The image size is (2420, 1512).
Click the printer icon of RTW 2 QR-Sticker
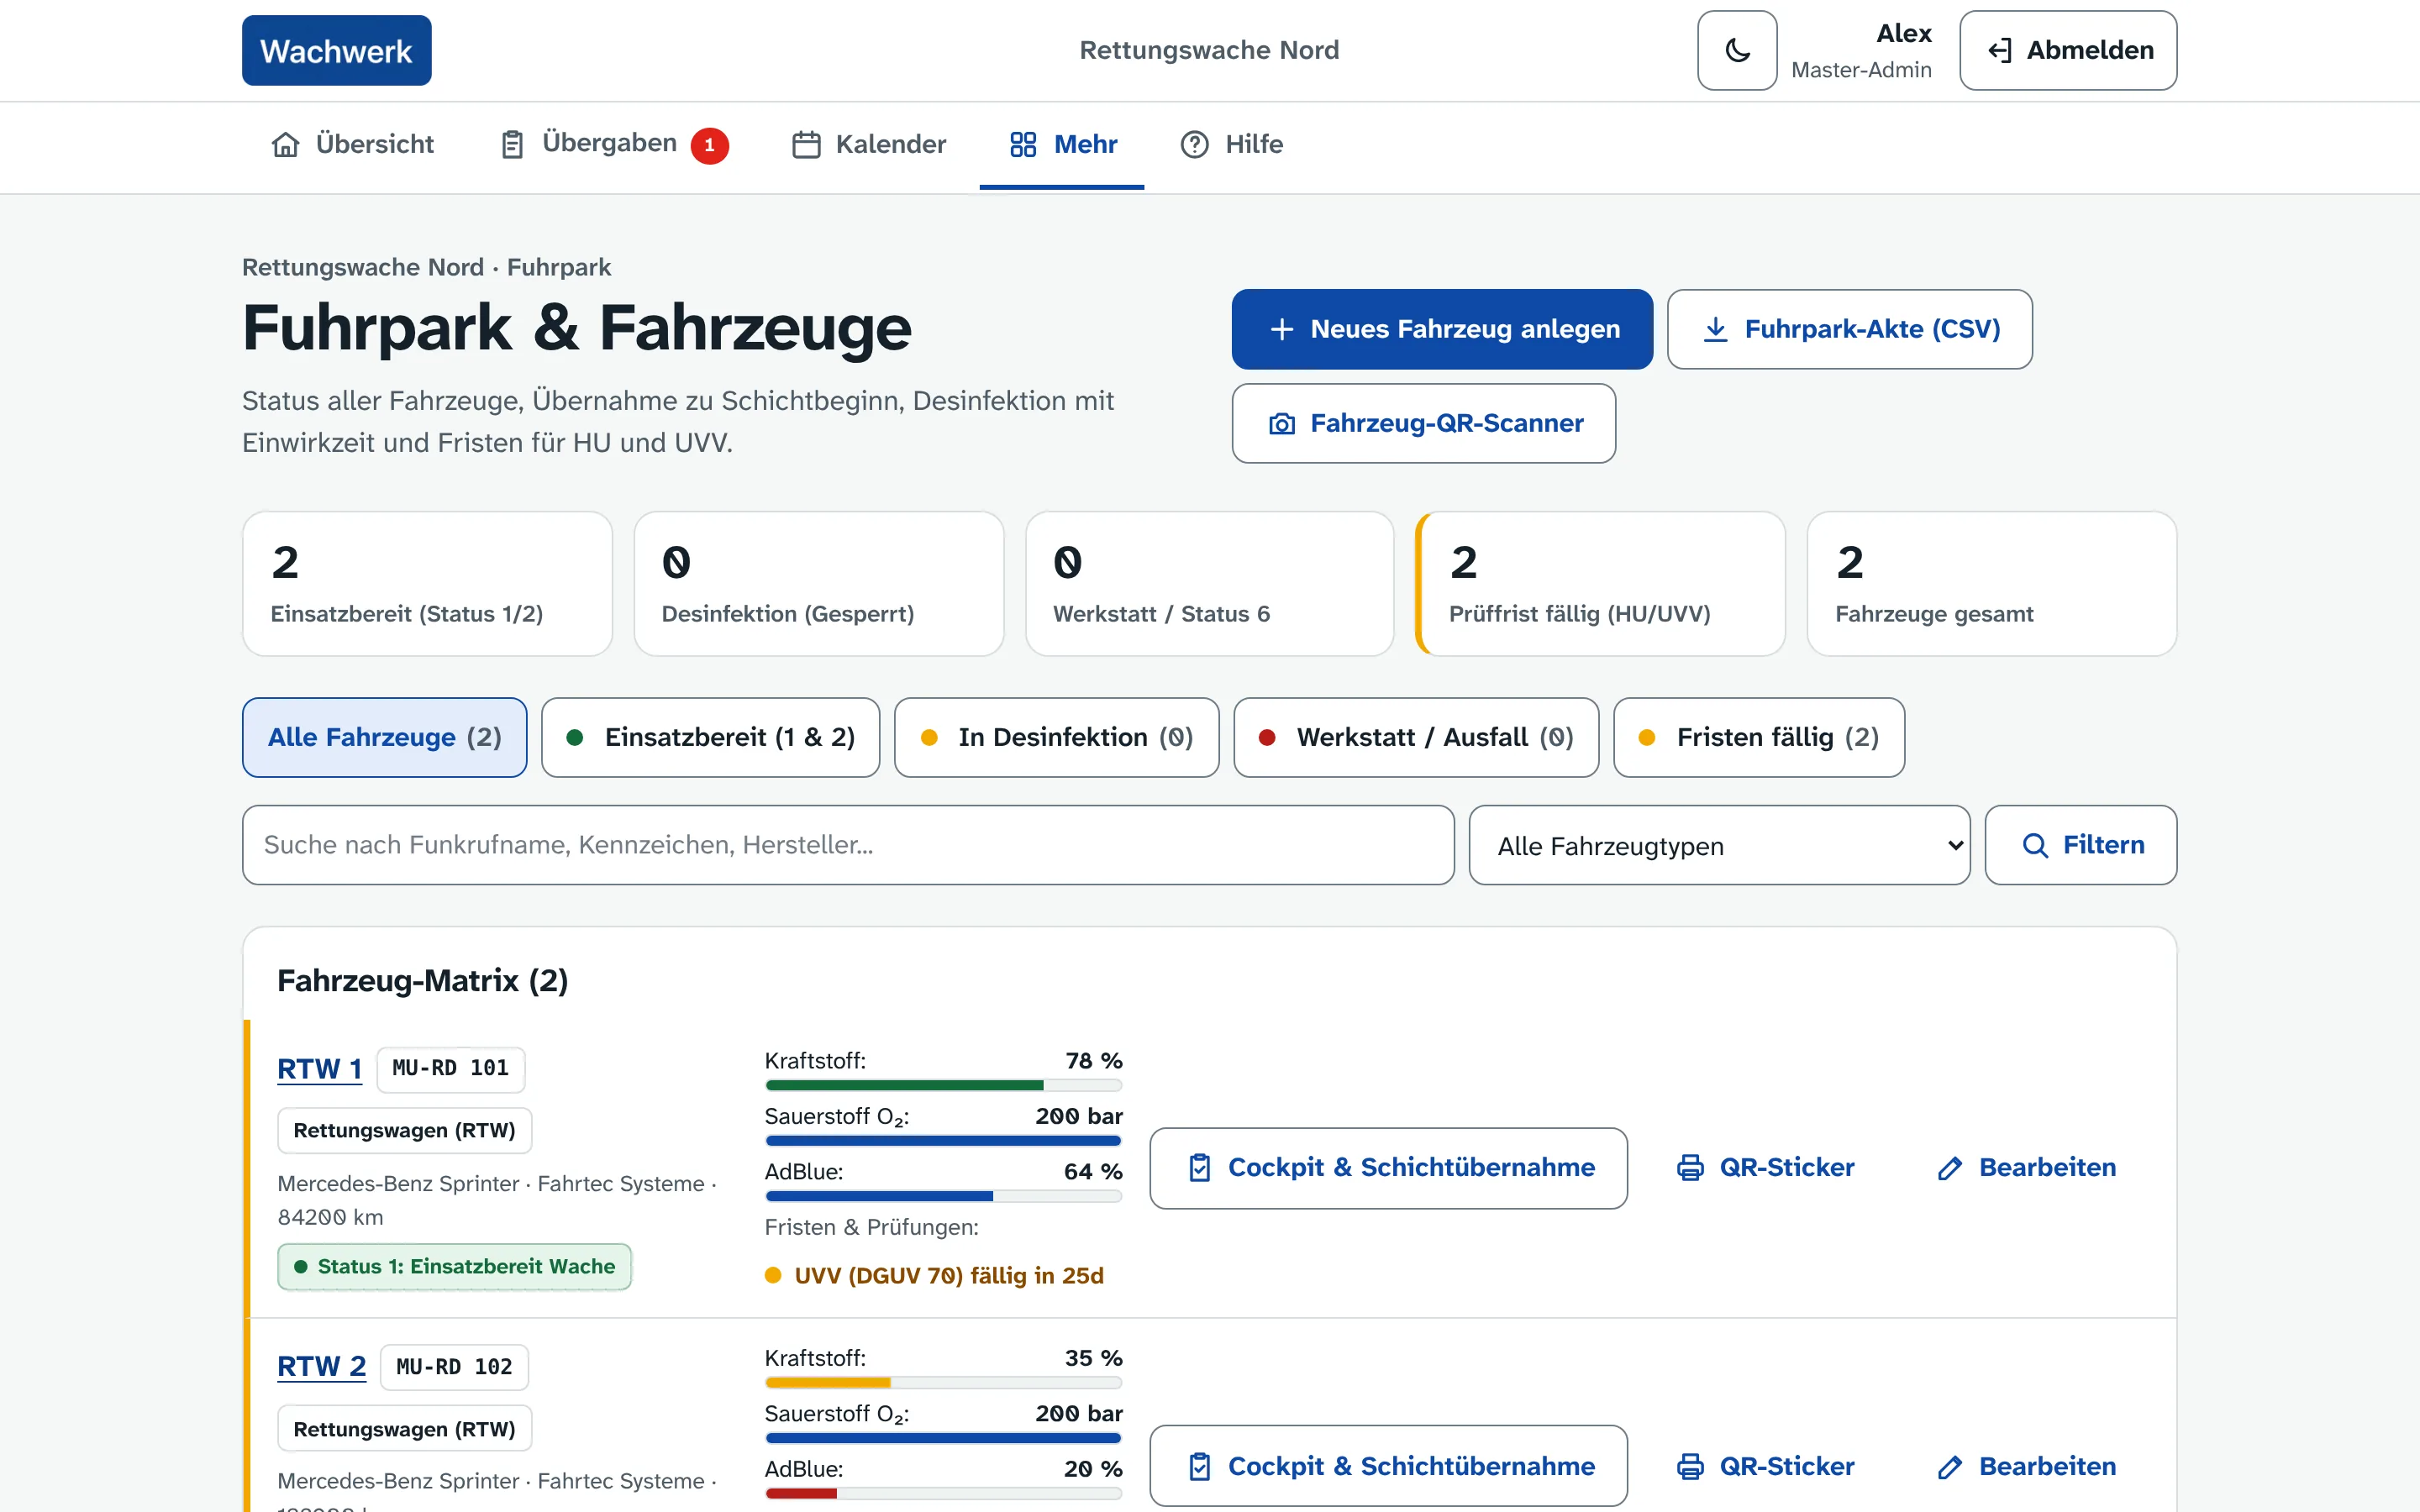(1690, 1467)
